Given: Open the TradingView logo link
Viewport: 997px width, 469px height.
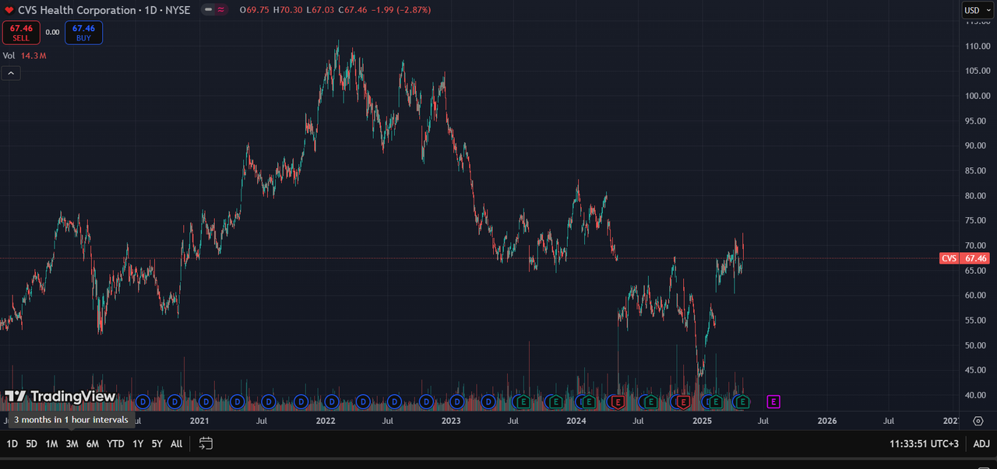Looking at the screenshot, I should click(x=60, y=397).
